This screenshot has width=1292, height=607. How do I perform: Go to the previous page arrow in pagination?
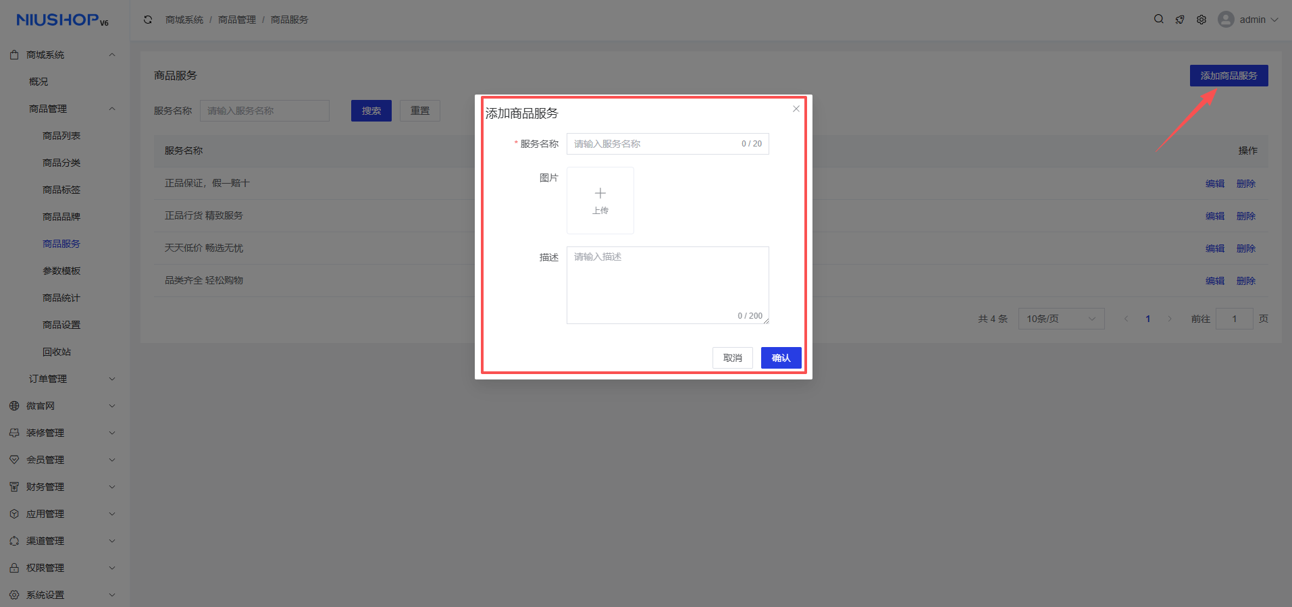click(x=1126, y=319)
